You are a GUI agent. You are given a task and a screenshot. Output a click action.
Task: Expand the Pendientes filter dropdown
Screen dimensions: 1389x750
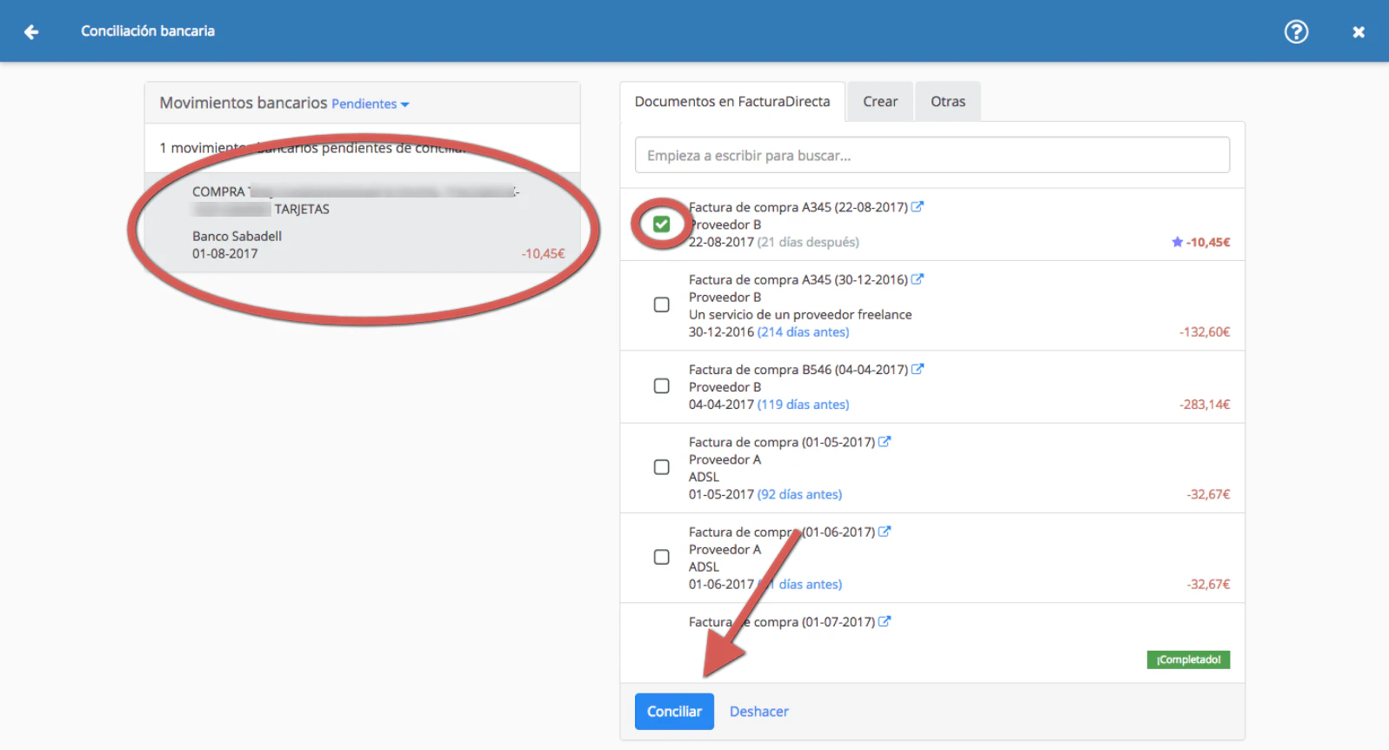tap(371, 104)
